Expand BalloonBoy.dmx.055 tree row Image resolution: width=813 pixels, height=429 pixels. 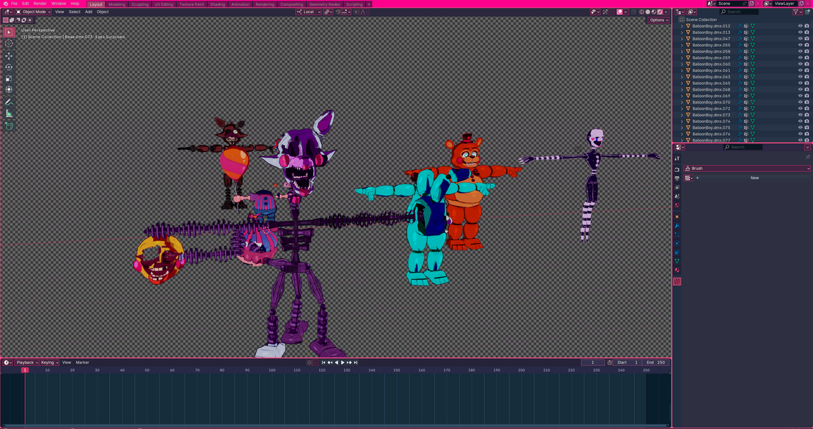pos(682,45)
